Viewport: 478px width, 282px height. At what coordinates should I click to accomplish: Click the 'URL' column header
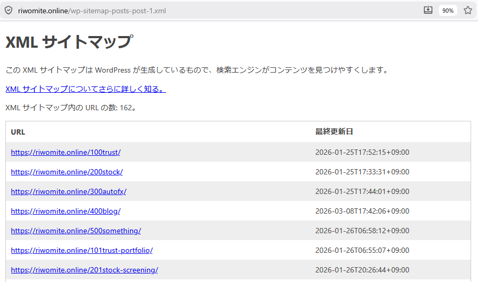[18, 132]
